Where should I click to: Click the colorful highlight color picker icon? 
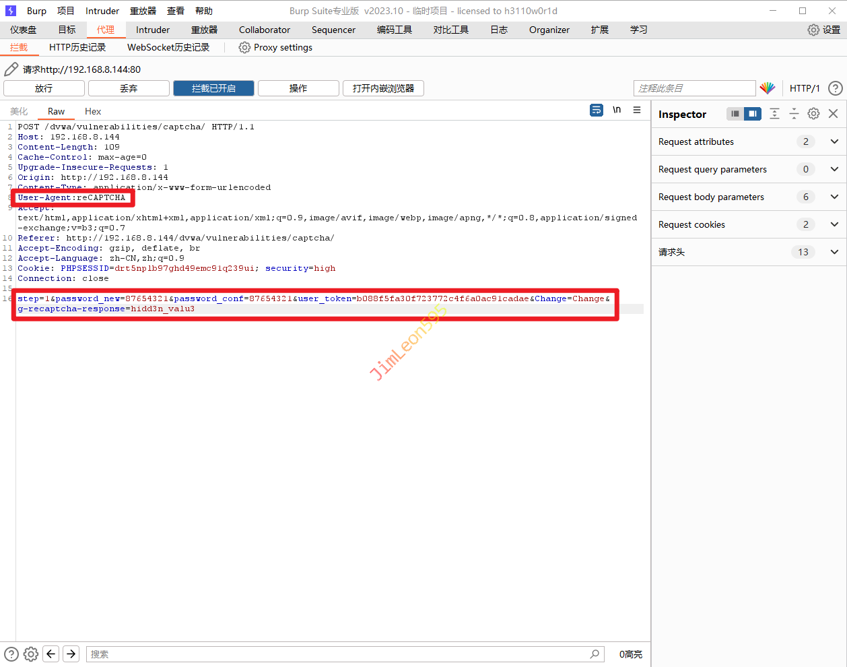click(x=767, y=88)
